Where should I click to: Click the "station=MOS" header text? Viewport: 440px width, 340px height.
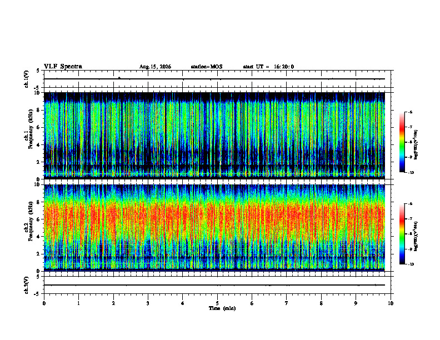[207, 67]
